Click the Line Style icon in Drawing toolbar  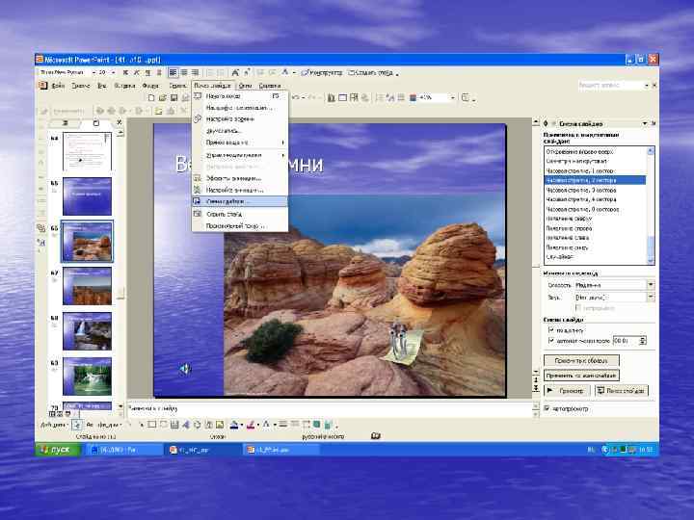pos(282,425)
